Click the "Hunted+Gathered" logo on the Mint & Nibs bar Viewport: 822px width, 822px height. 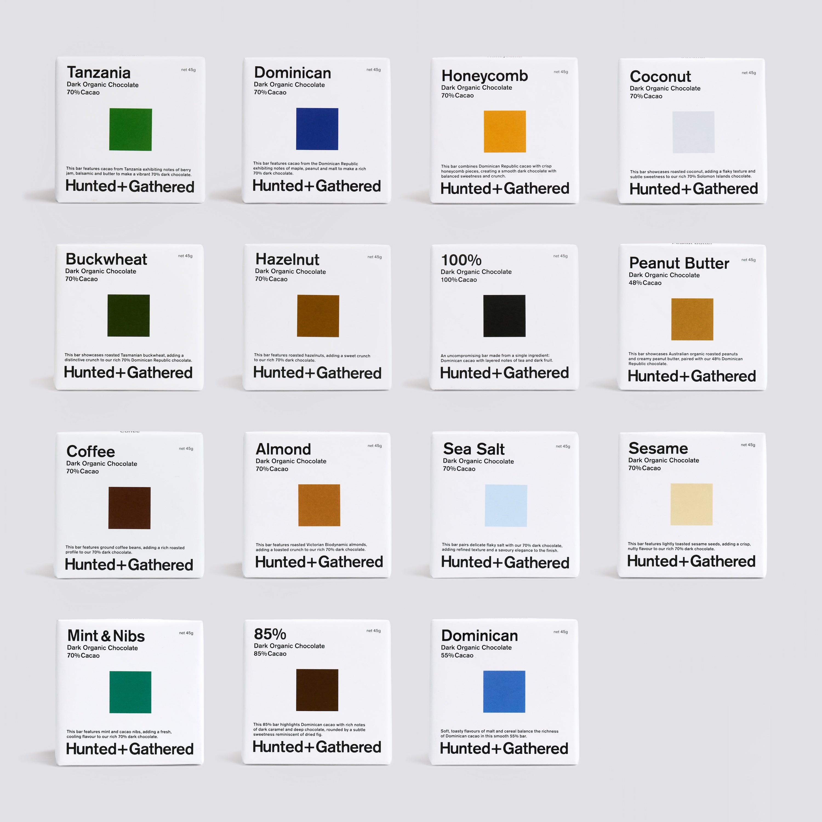click(x=130, y=749)
